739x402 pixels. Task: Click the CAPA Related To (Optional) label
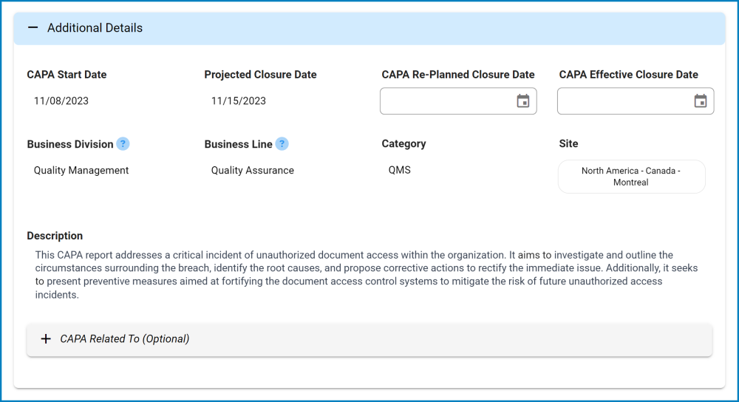125,339
